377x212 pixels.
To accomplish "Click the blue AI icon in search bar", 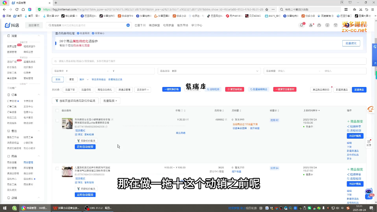I will tap(128, 25).
